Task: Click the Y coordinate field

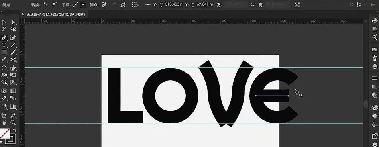Action: pos(205,4)
